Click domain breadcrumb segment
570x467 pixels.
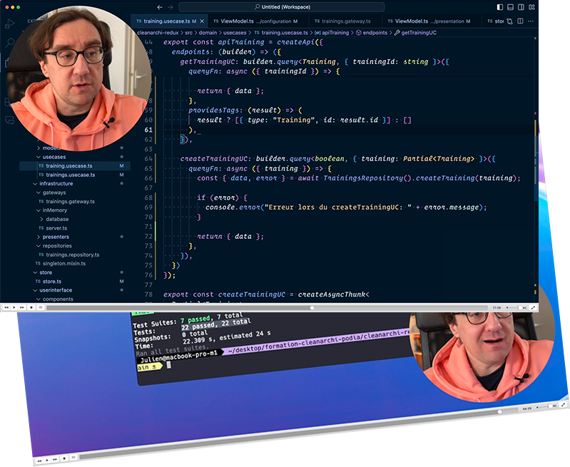208,33
